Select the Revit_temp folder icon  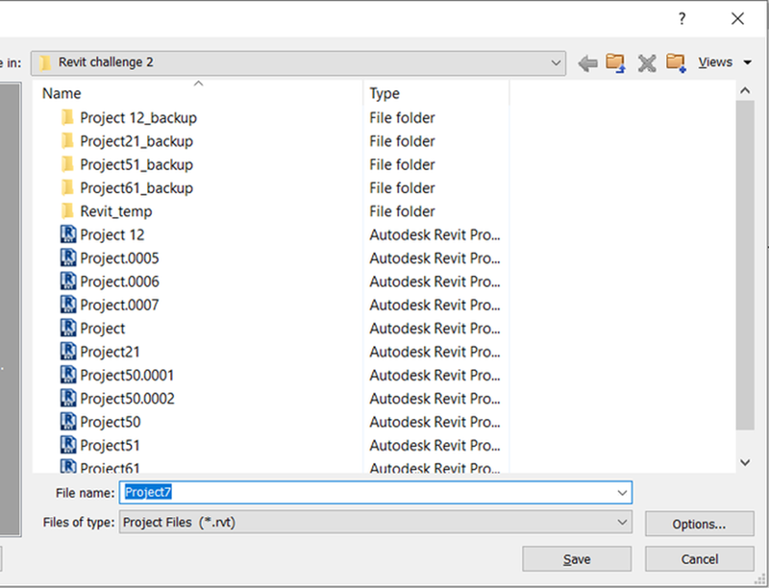coord(67,211)
